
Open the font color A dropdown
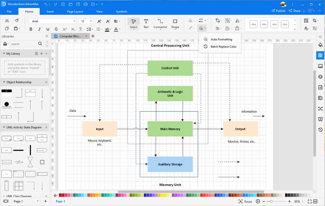pyautogui.click(x=117, y=29)
